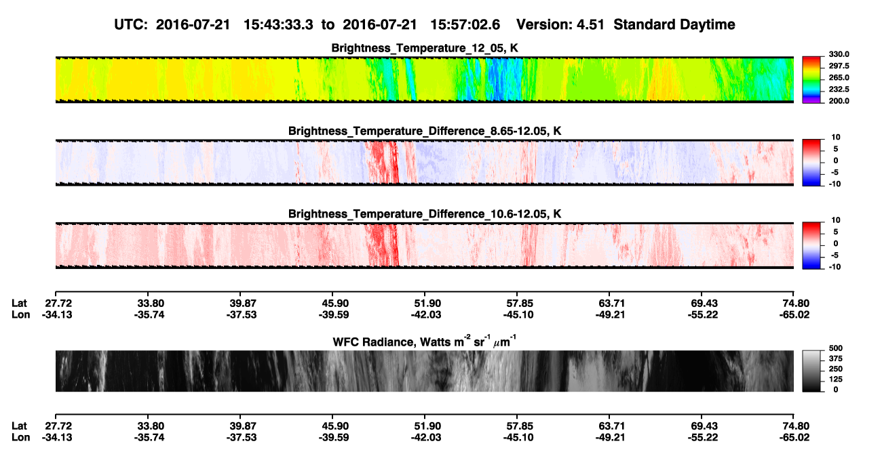Click latitude 39.87 on the upper axis
Screen dimensions: 882x452
(240, 303)
